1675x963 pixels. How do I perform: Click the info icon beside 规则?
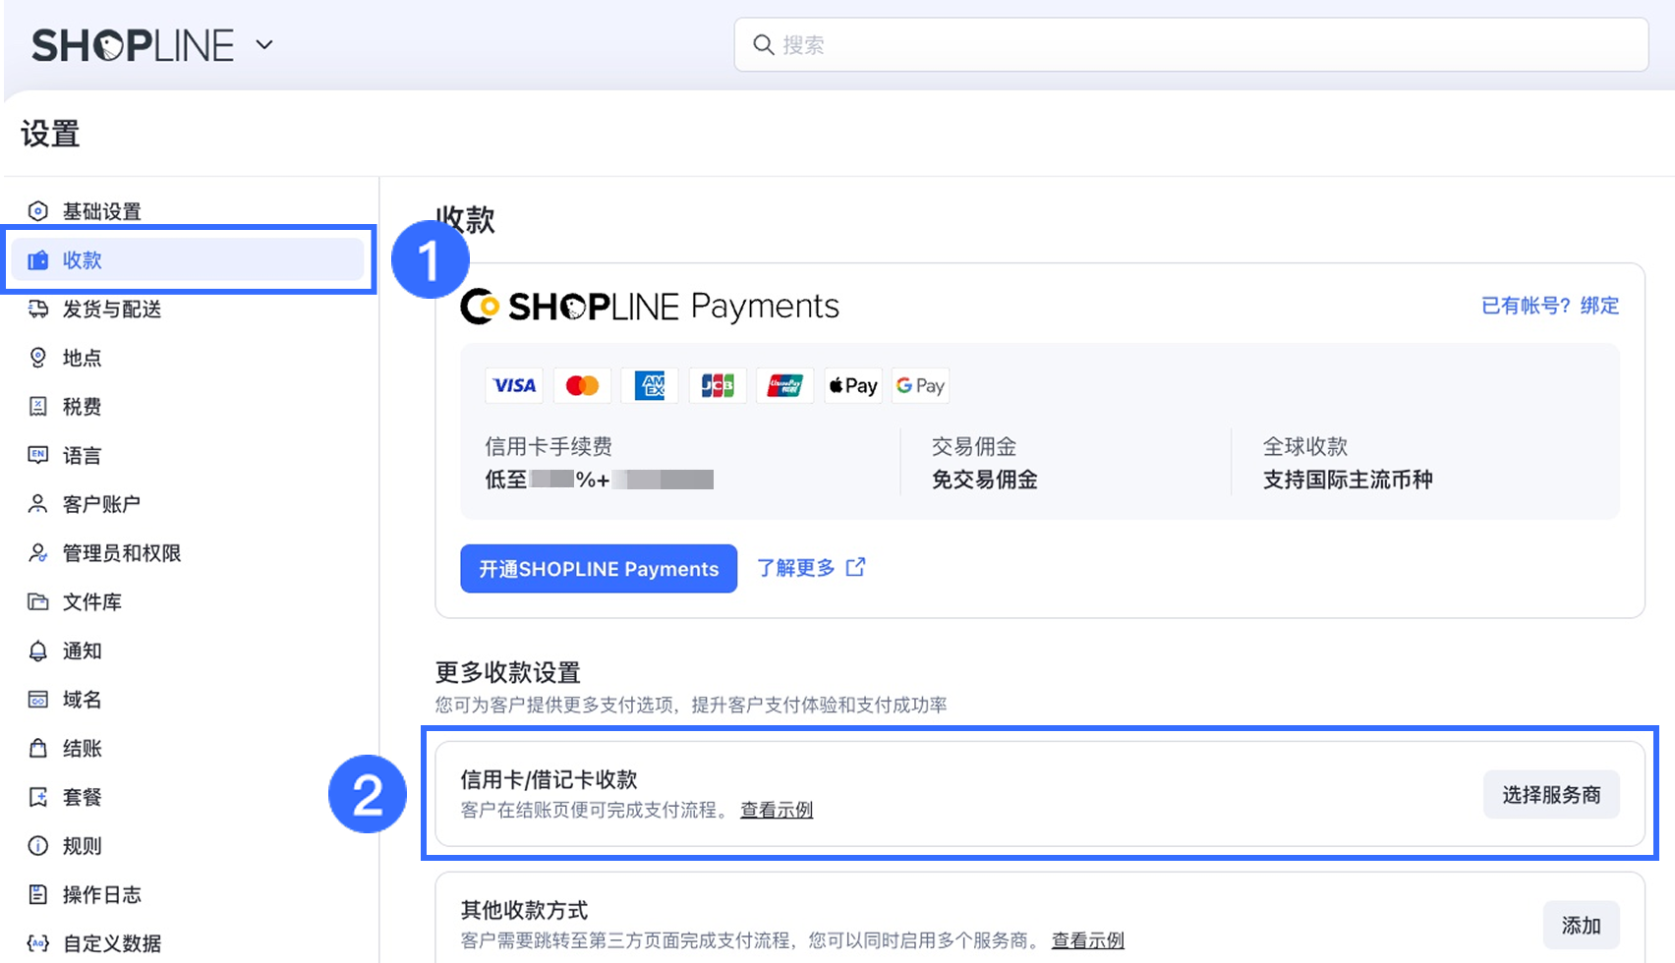click(38, 846)
